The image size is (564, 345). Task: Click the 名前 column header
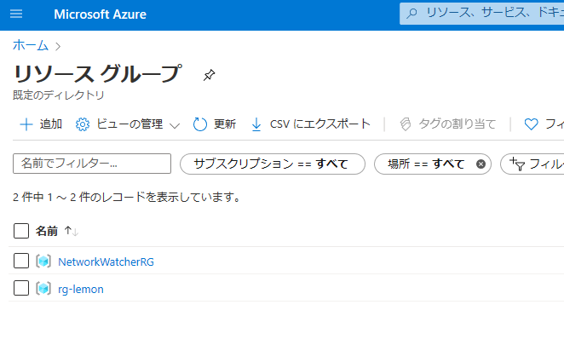(x=46, y=231)
